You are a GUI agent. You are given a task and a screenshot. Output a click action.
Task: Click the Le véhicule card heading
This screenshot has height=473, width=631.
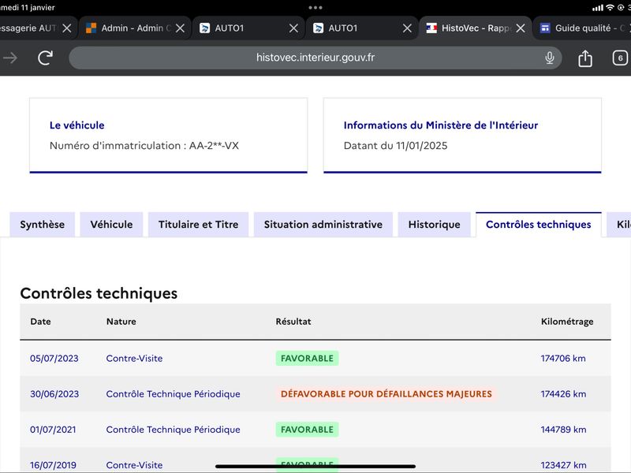click(77, 125)
